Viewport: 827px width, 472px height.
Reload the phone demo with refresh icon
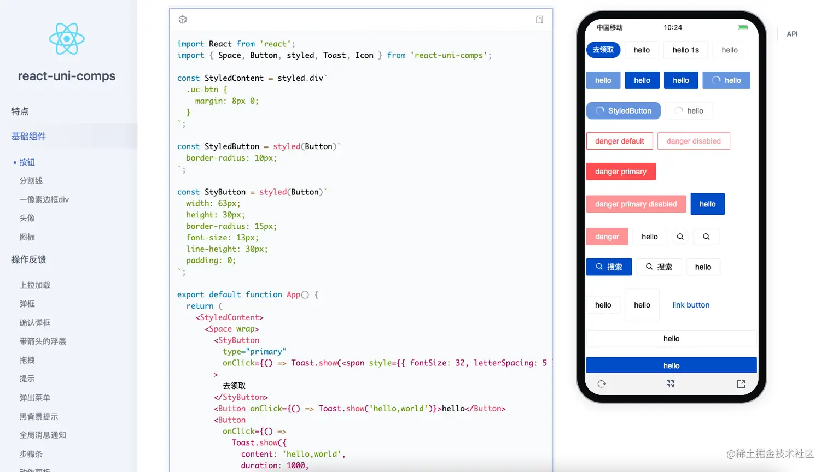tap(602, 384)
